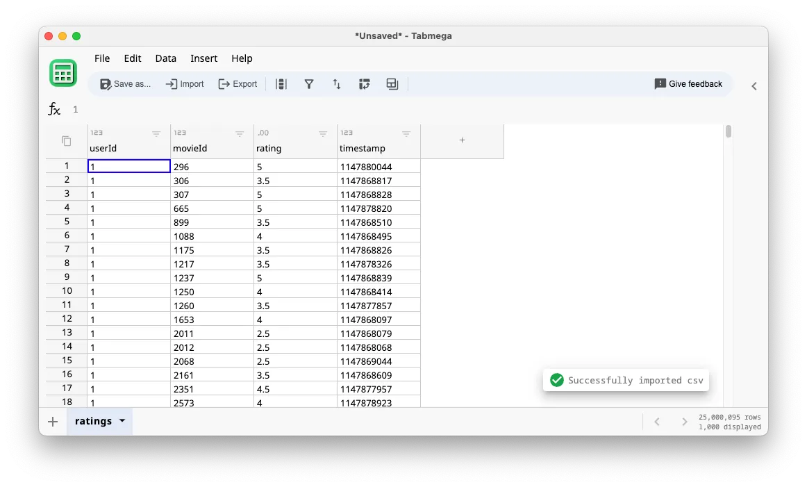The height and width of the screenshot is (487, 807).
Task: Open the ratings sheet tab dropdown arrow
Action: pos(122,421)
